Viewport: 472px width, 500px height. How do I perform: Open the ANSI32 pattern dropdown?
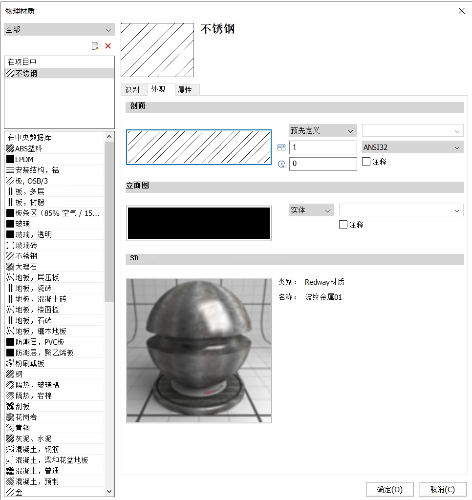[x=413, y=147]
